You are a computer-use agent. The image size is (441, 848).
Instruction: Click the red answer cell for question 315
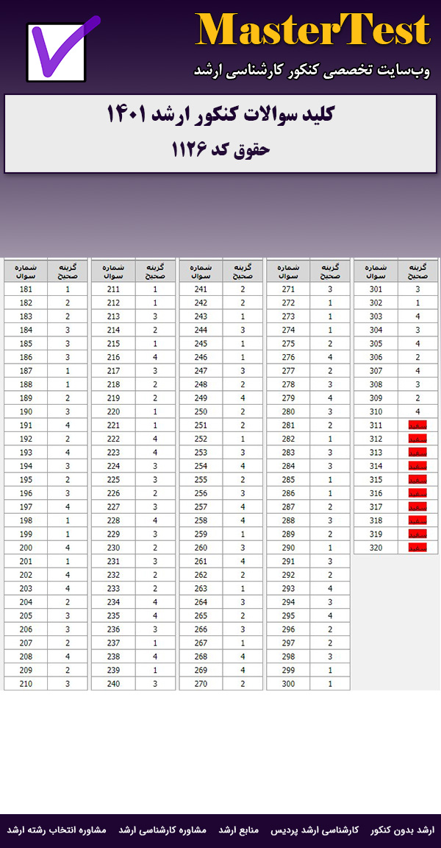(417, 480)
